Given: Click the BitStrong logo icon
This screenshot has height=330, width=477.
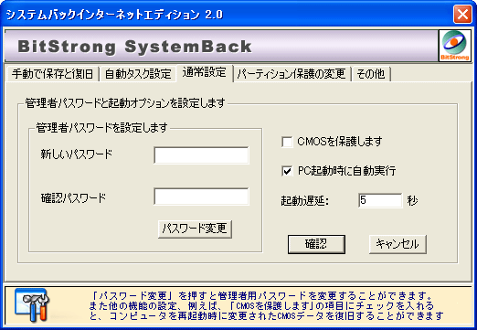Looking at the screenshot, I should tap(454, 46).
